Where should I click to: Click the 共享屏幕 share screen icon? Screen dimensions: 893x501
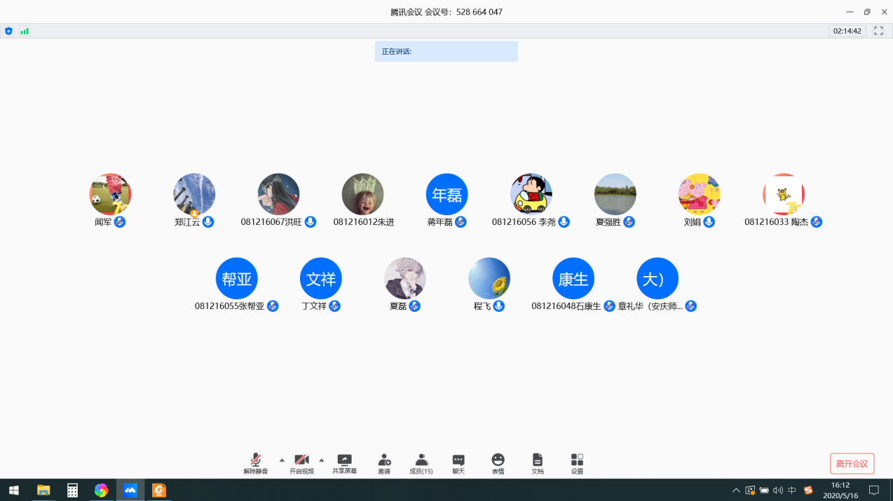[344, 462]
